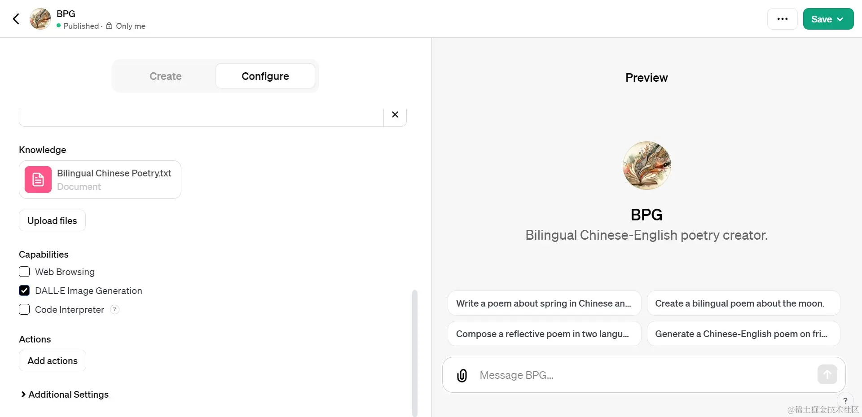Click the back arrow in the header

click(x=16, y=18)
